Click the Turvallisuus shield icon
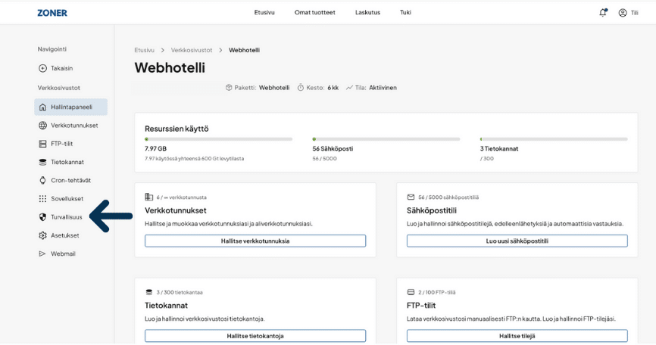 (x=43, y=217)
